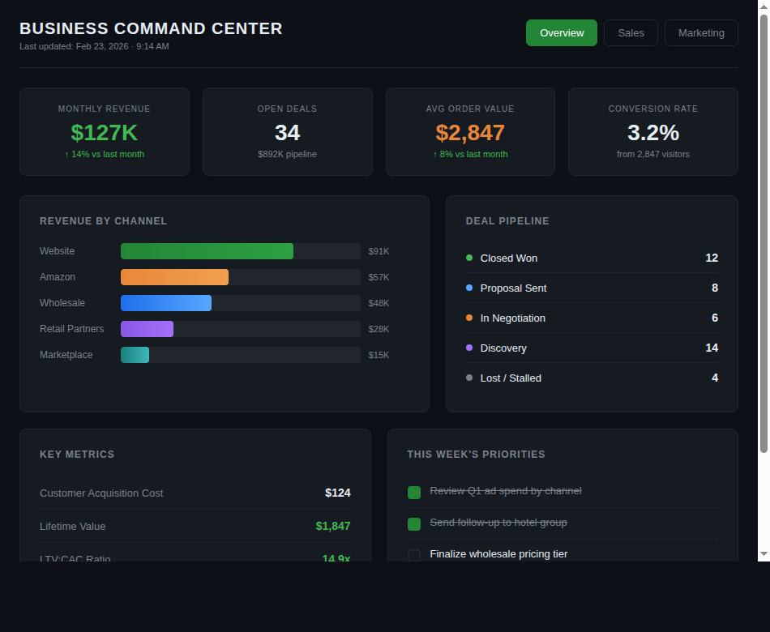Uncheck Review Q1 ad spend by channel
This screenshot has width=770, height=632.
pyautogui.click(x=413, y=491)
